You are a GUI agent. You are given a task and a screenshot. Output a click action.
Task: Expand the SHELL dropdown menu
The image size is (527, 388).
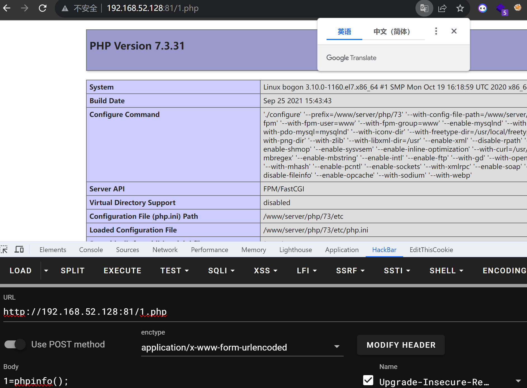[446, 271]
